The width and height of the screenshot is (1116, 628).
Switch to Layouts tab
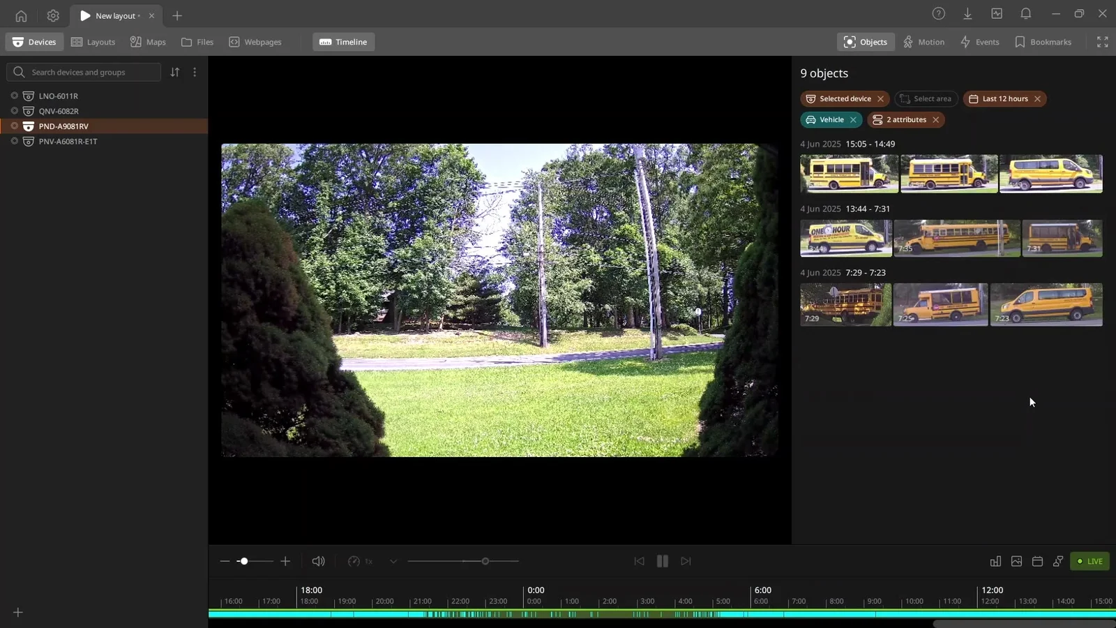(93, 42)
